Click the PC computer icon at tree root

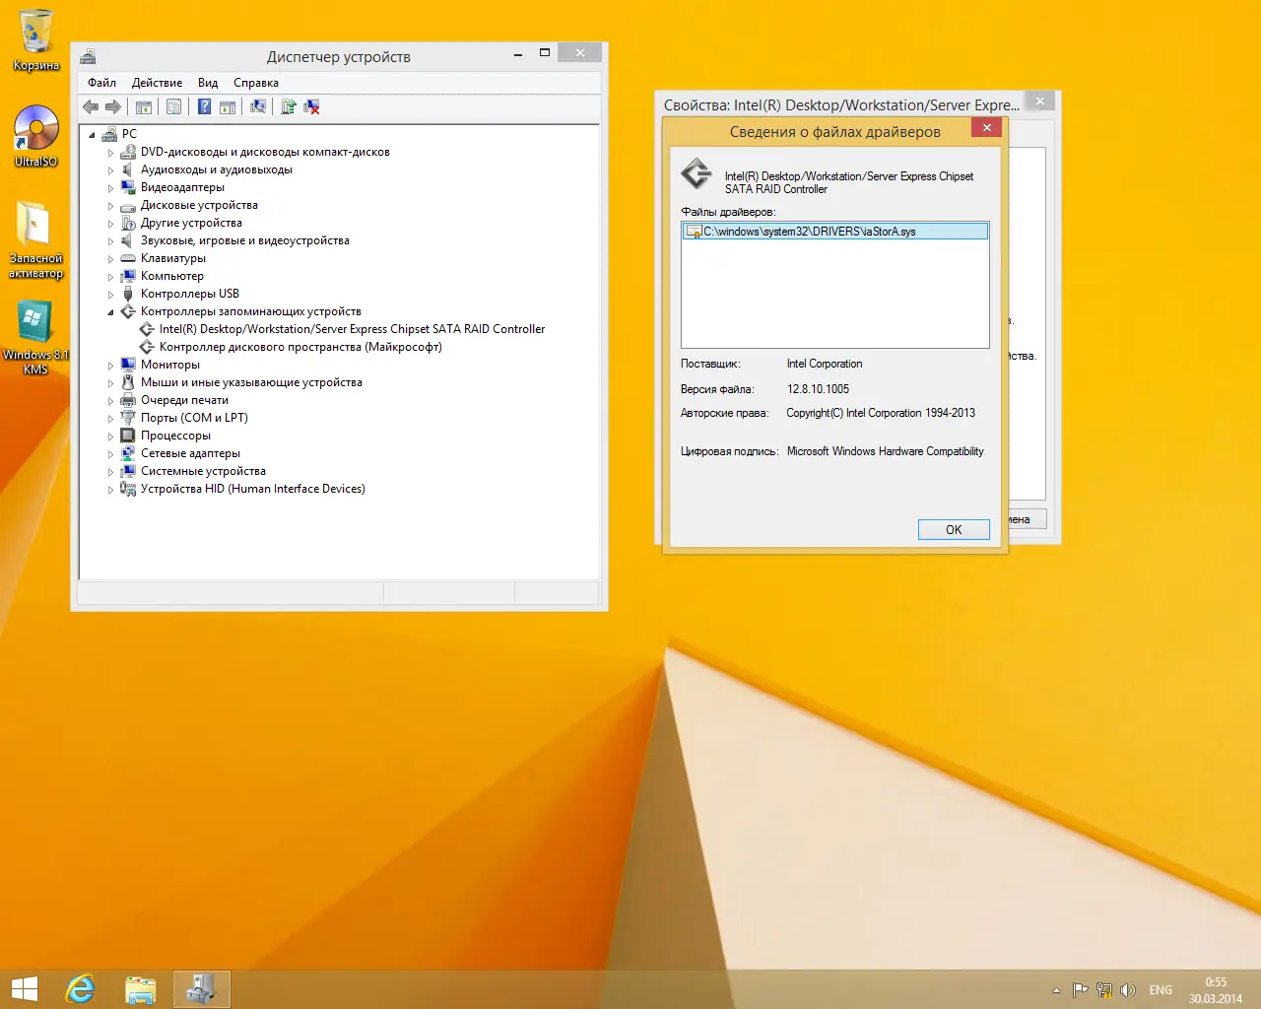[109, 134]
